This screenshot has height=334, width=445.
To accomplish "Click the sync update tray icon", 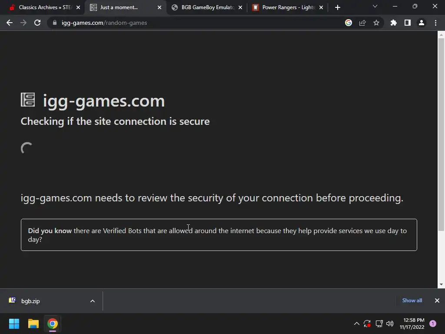I will tap(367, 324).
